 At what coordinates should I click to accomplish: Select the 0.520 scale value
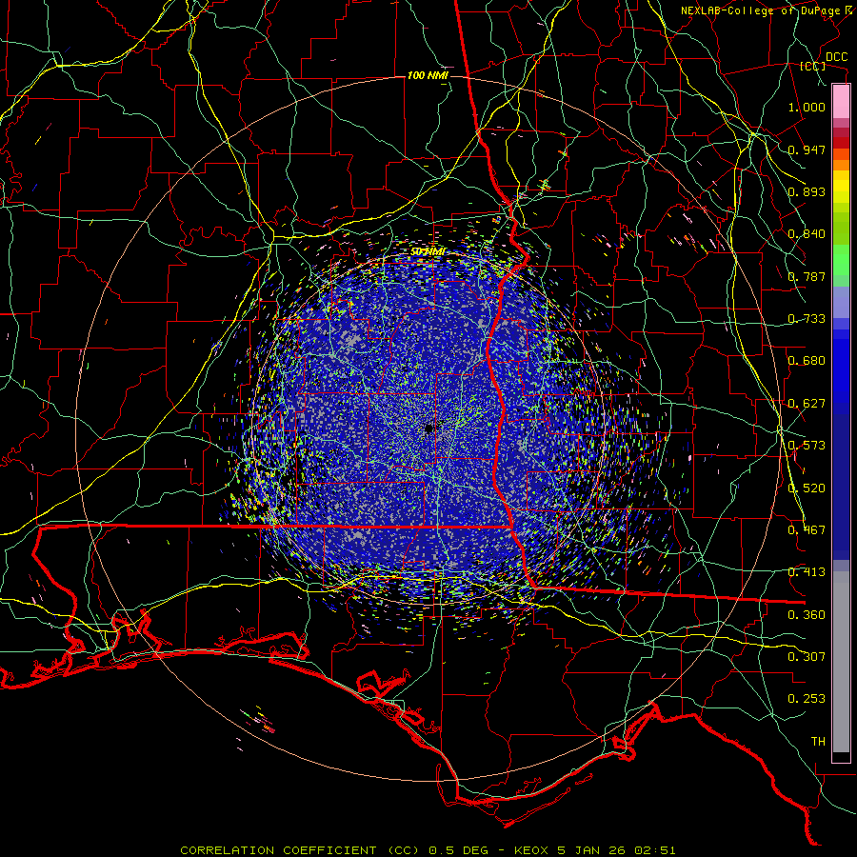(807, 488)
